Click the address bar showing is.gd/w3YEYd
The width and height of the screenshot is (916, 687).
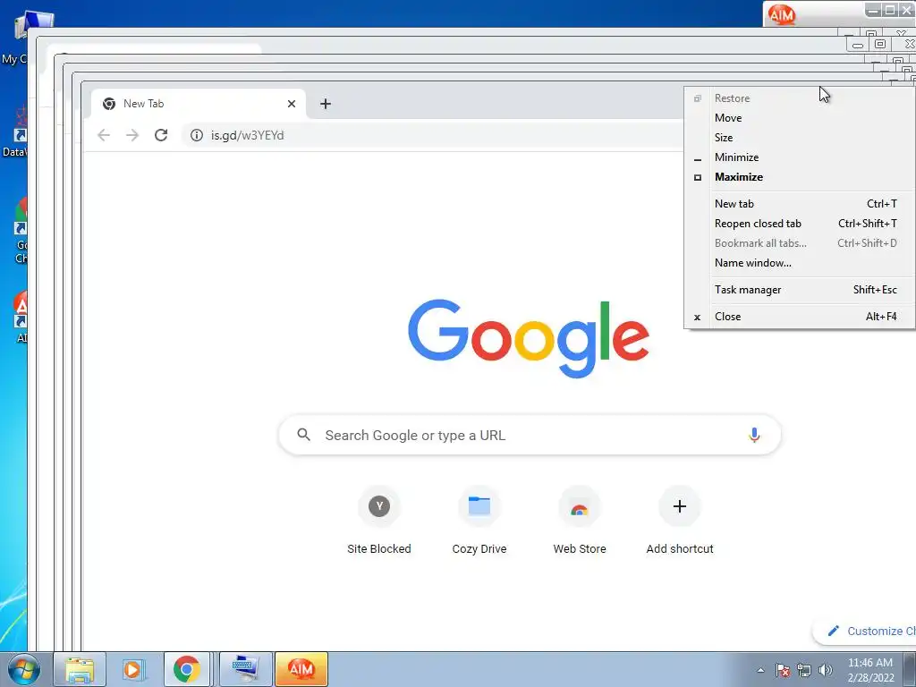coord(432,135)
